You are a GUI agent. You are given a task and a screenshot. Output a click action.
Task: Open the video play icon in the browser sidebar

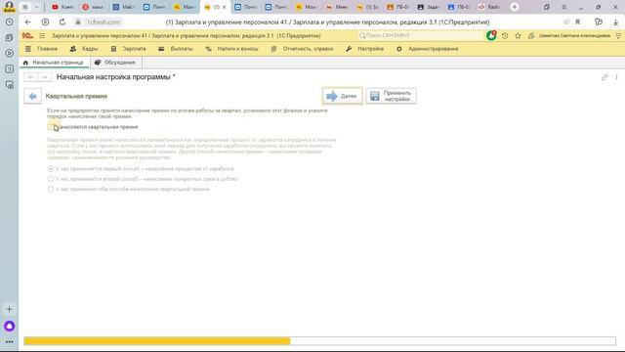pos(9,53)
